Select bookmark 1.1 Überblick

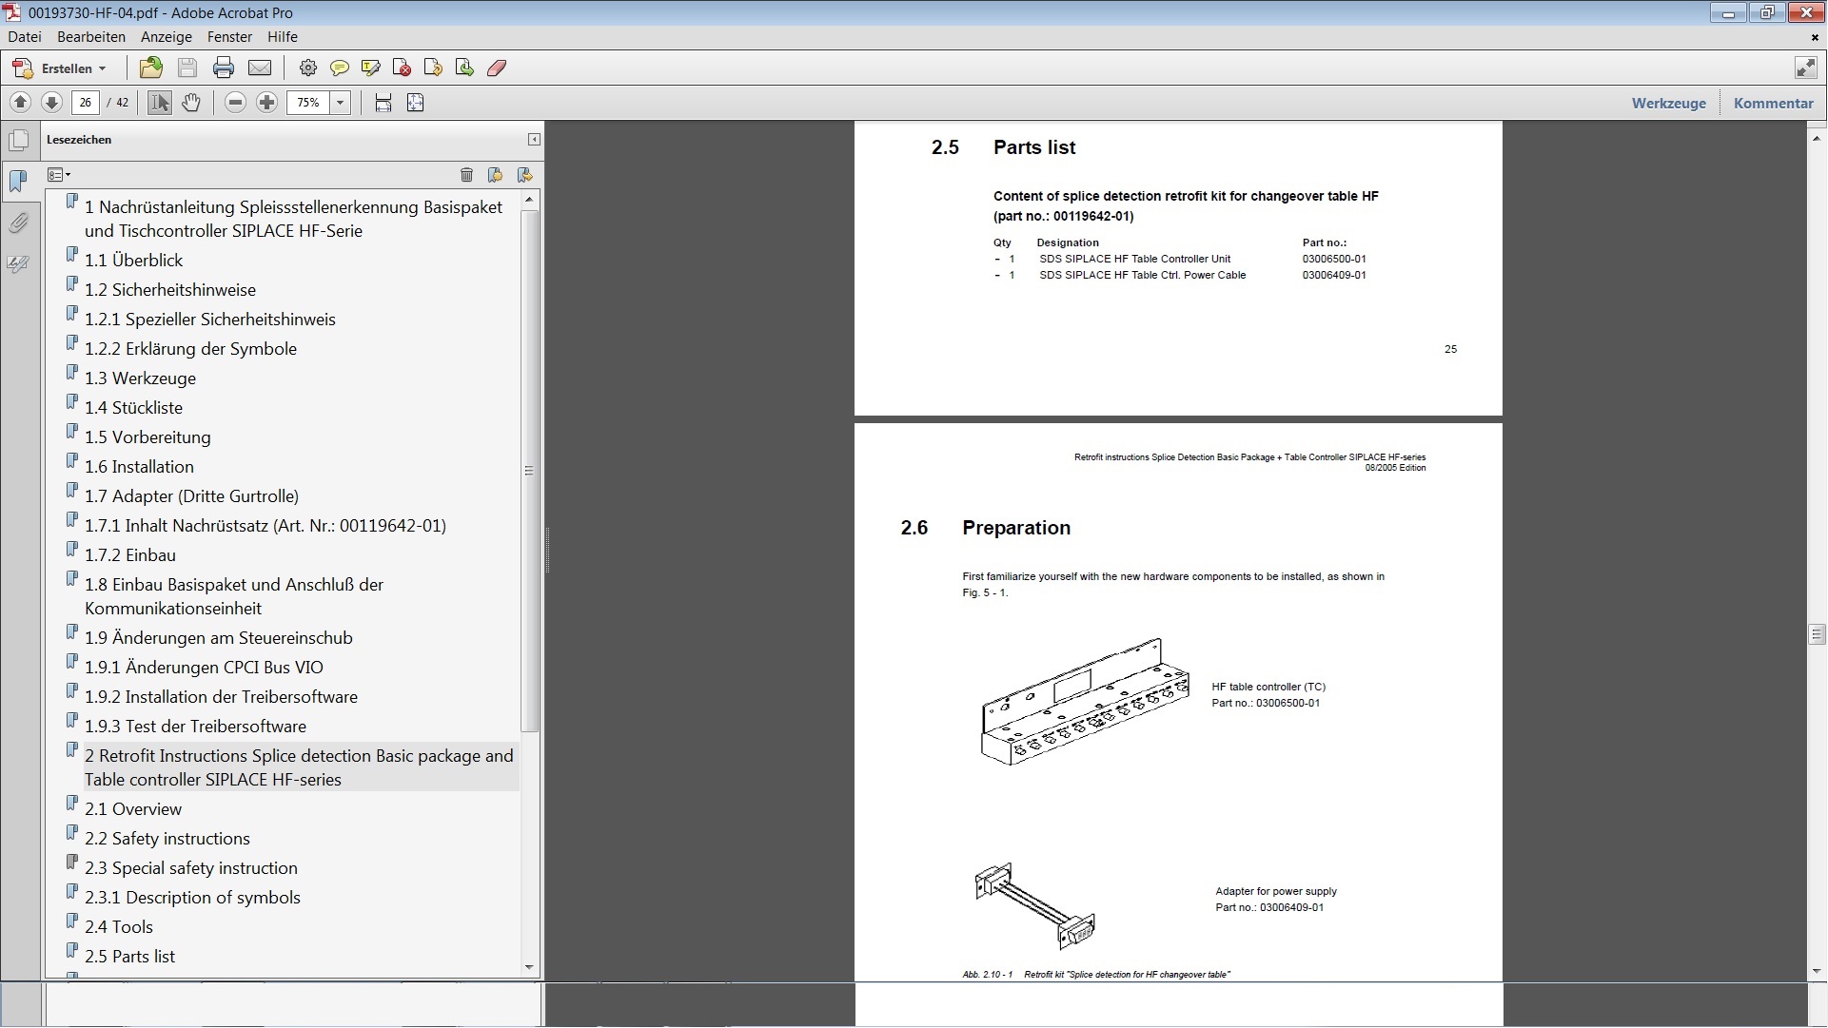tap(133, 261)
